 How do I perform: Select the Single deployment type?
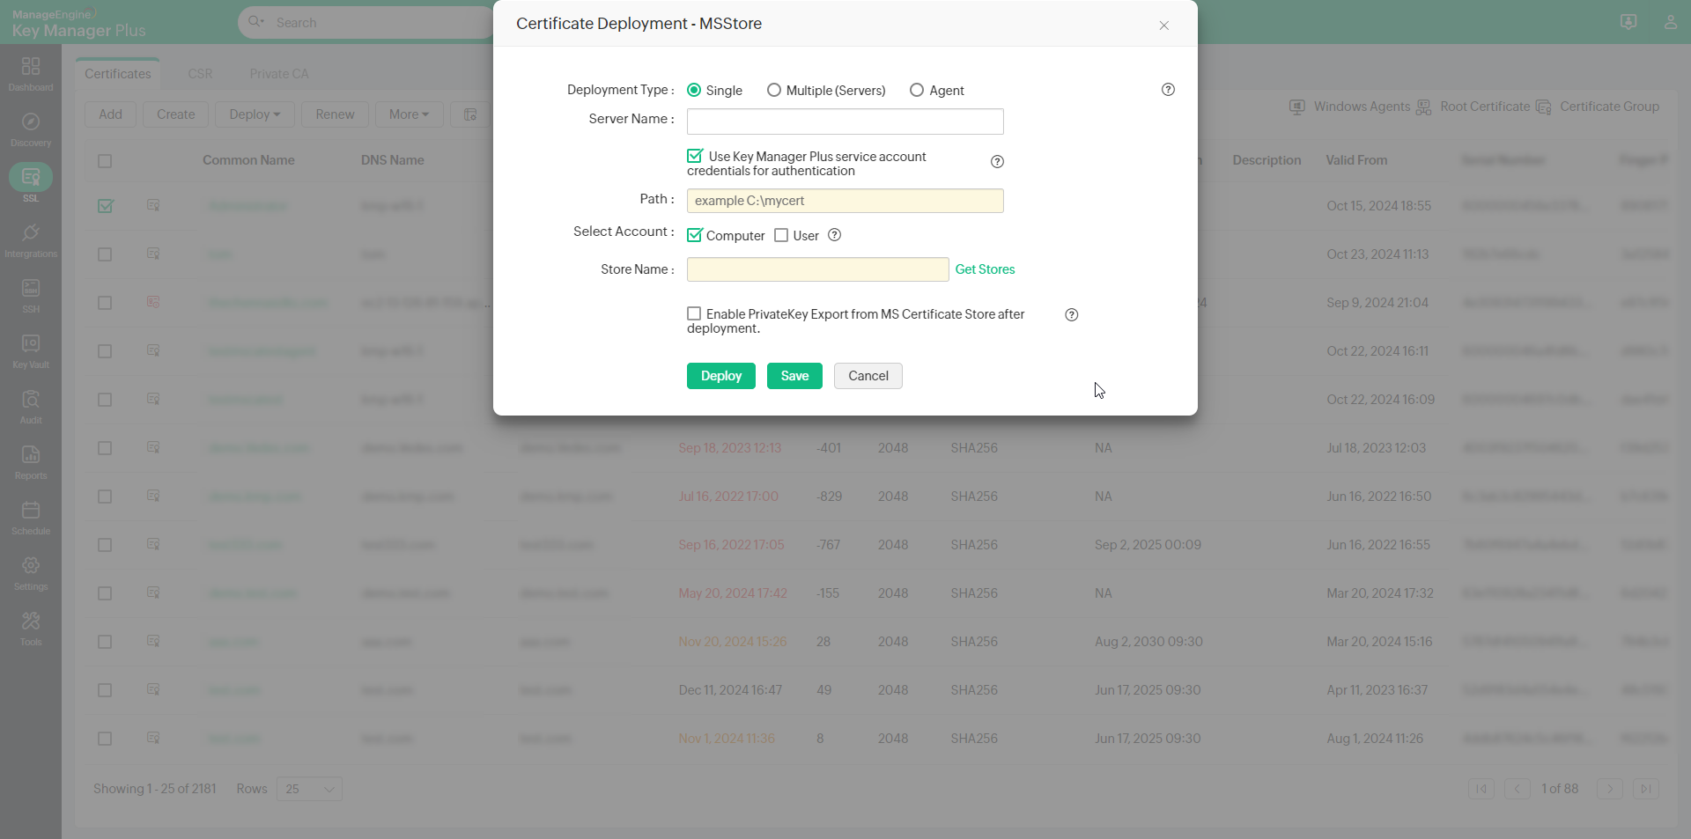pos(694,90)
